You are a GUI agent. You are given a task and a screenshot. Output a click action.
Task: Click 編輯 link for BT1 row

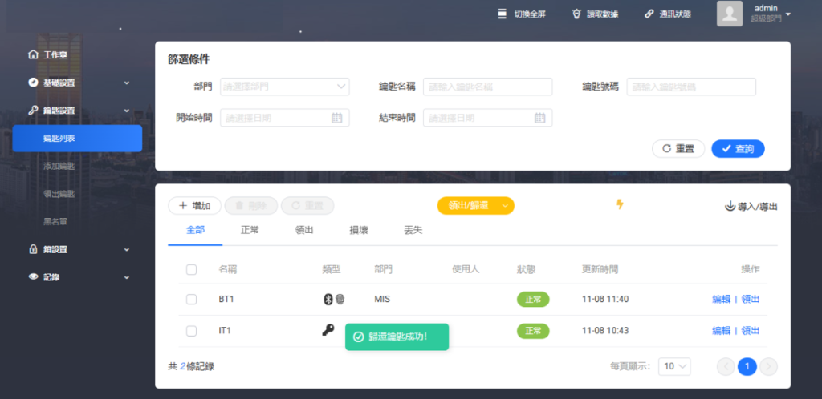721,299
